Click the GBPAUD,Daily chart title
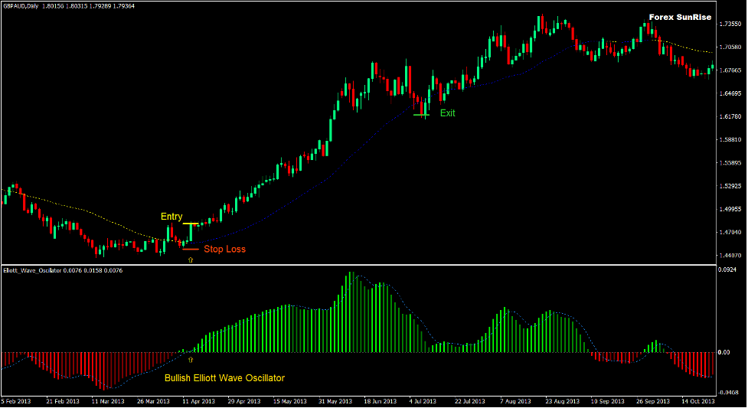Image resolution: width=748 pixels, height=408 pixels. tap(21, 6)
